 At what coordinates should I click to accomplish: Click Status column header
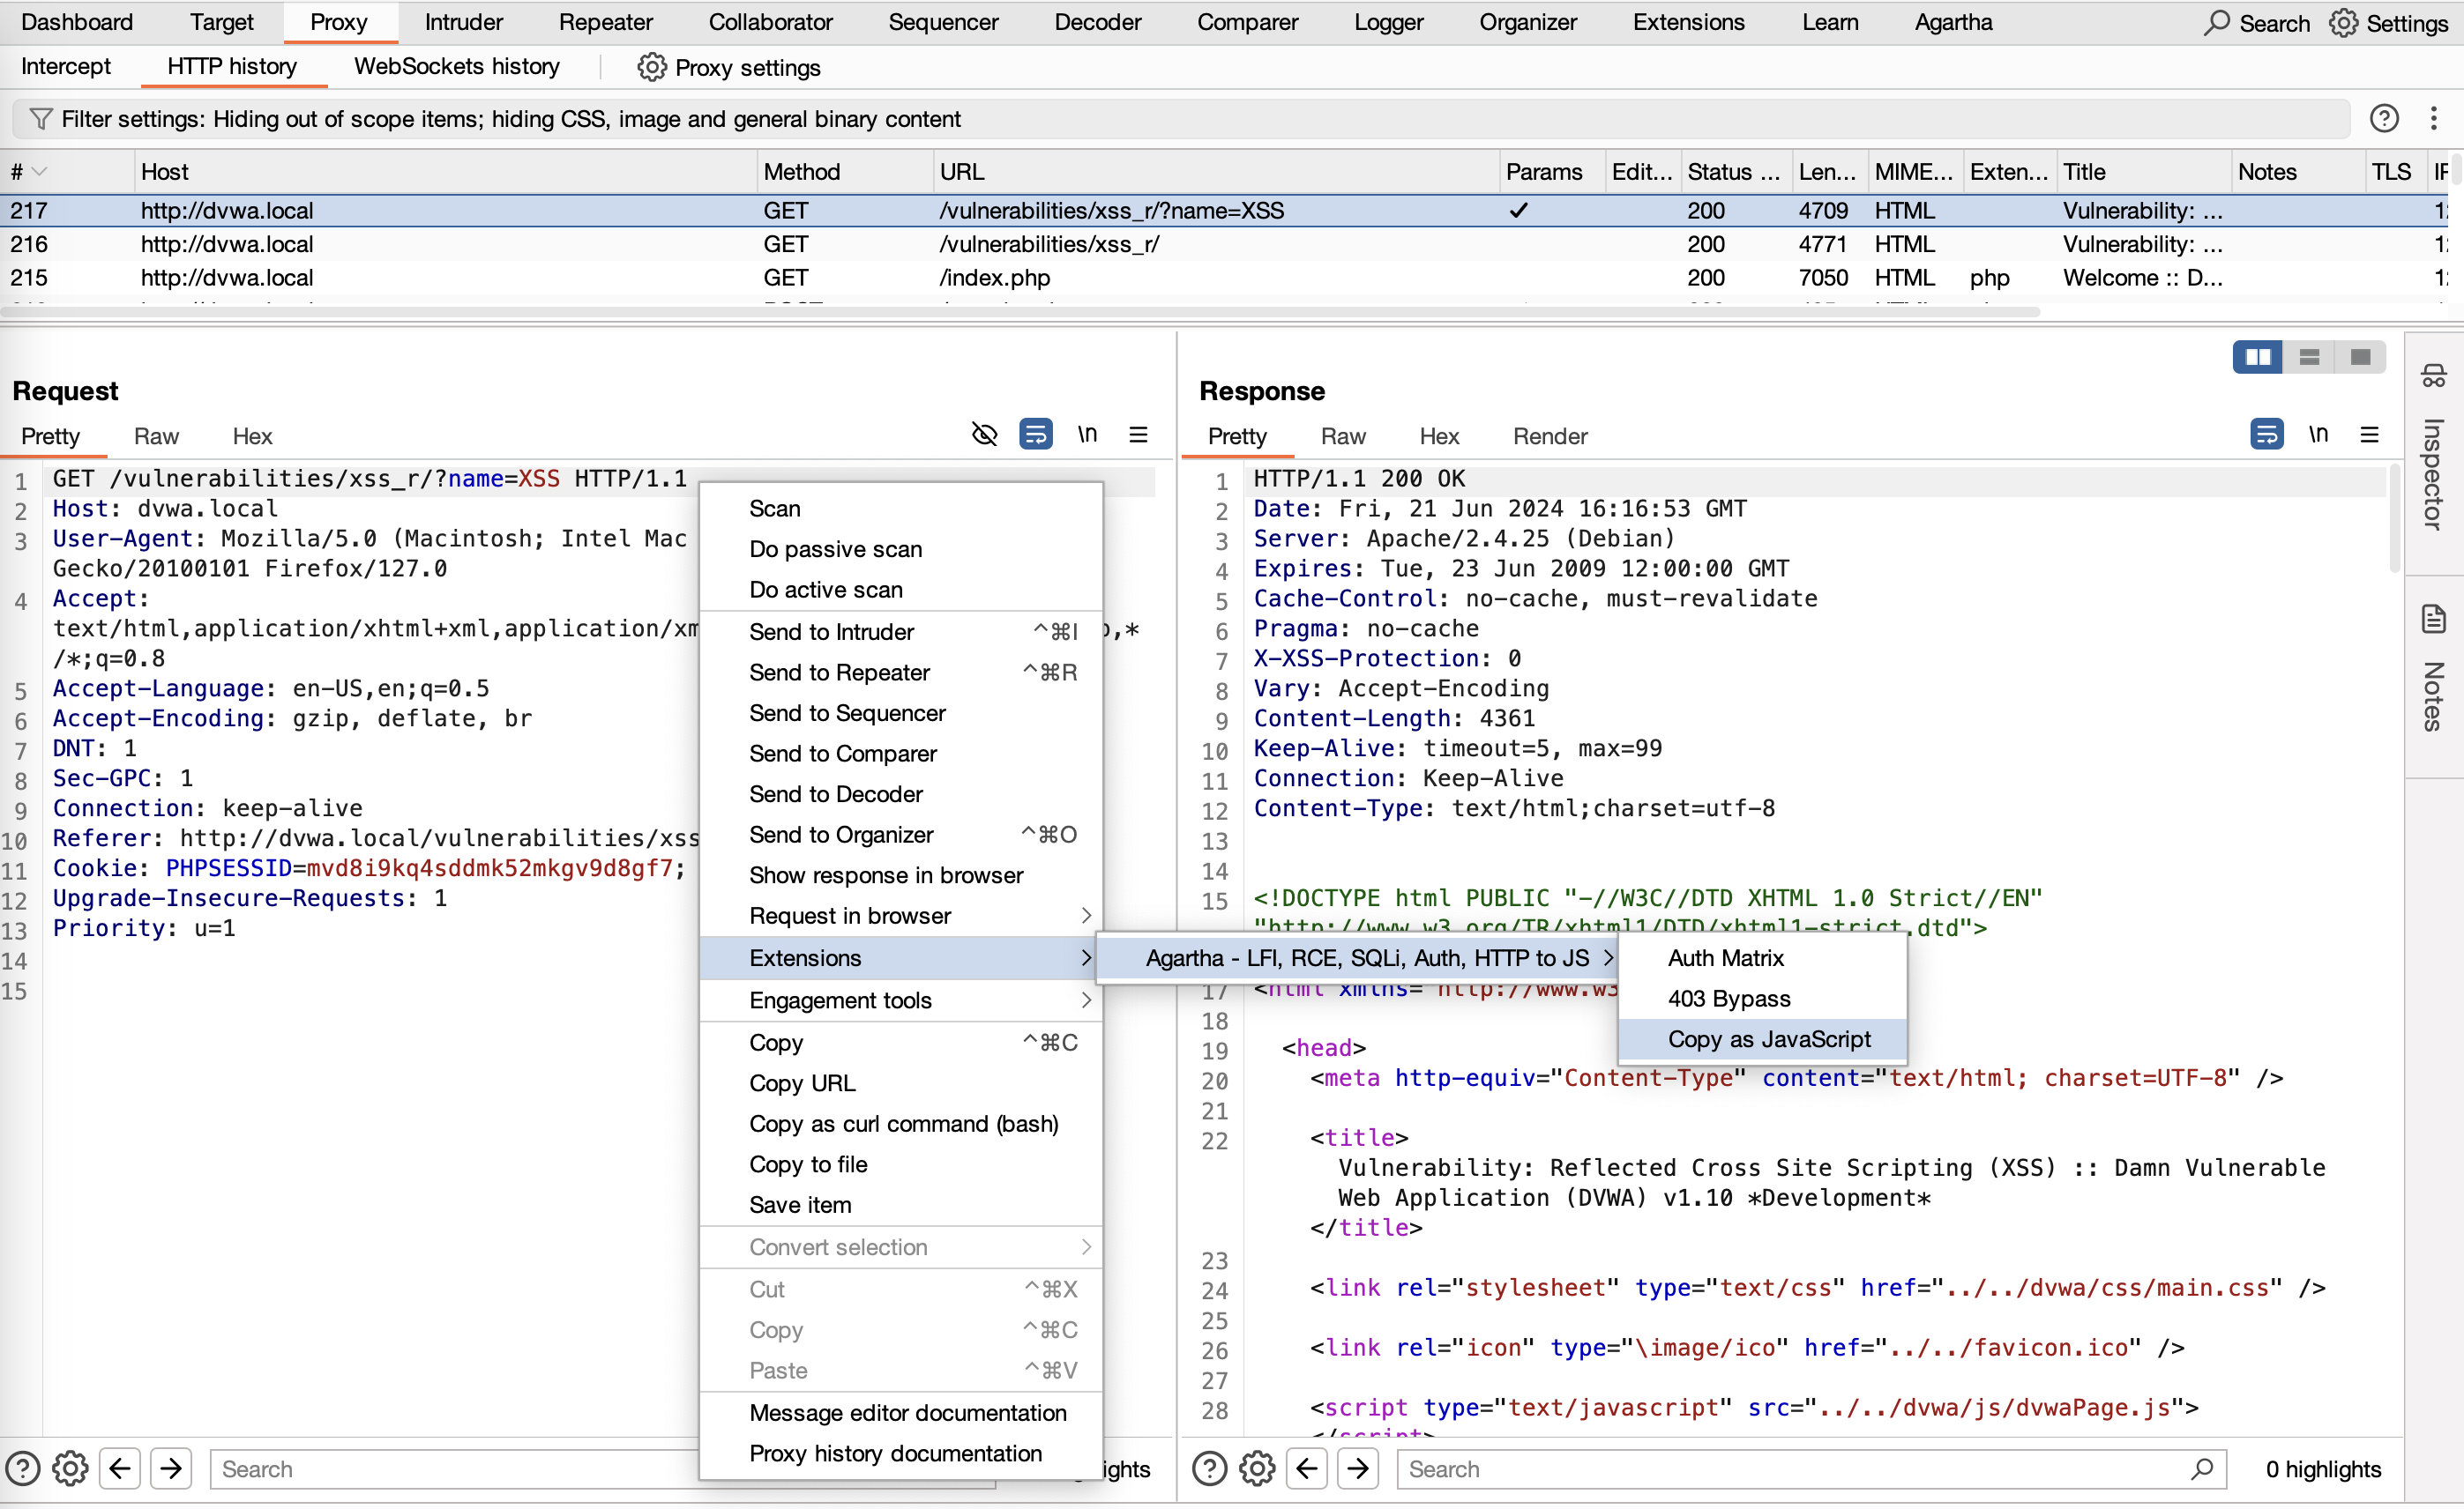1735,172
